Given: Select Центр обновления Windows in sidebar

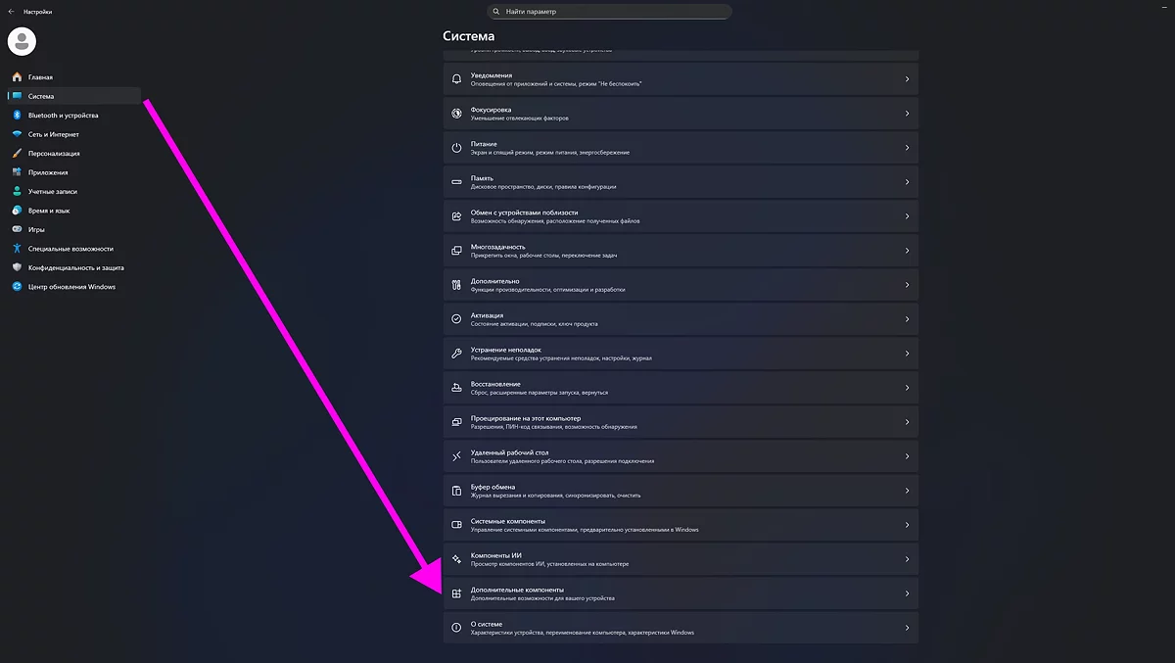Looking at the screenshot, I should click(x=71, y=287).
